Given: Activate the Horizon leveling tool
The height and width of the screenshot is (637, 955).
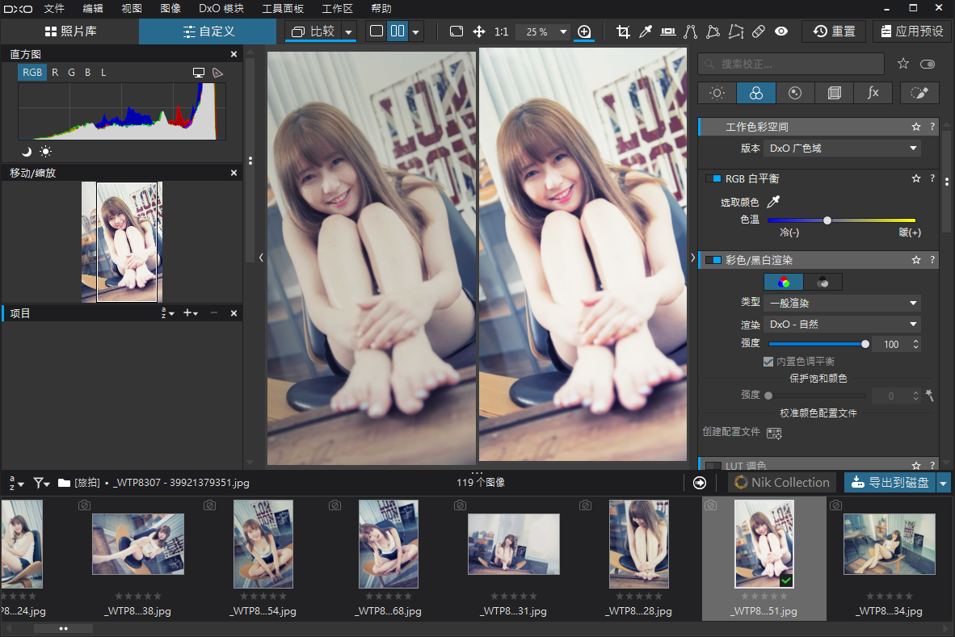Looking at the screenshot, I should click(668, 31).
